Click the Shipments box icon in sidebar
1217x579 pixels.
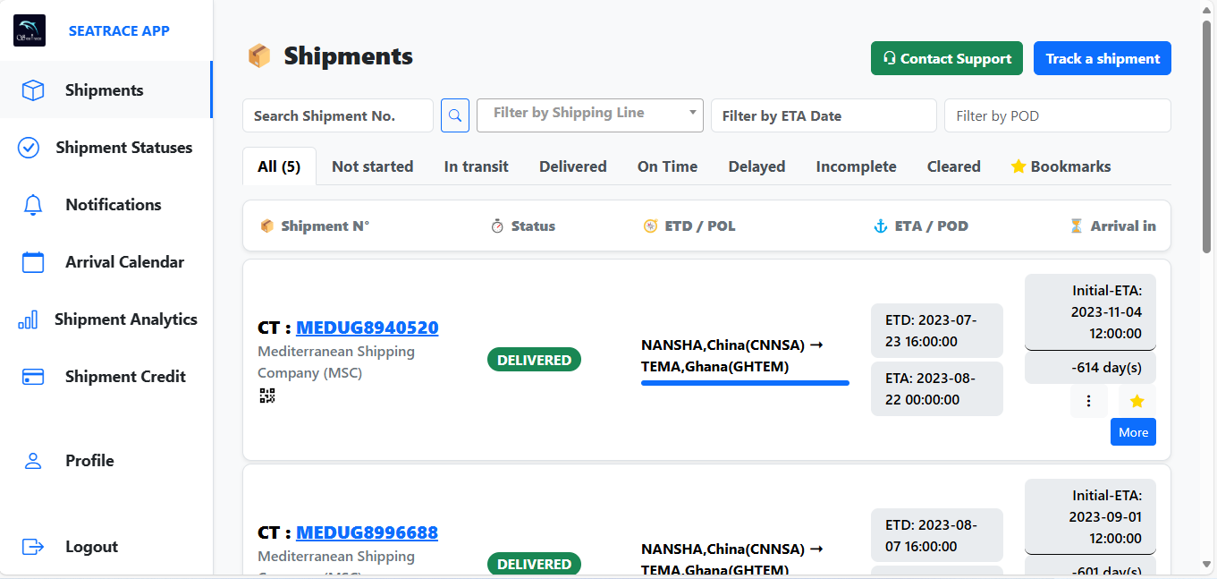(x=33, y=90)
